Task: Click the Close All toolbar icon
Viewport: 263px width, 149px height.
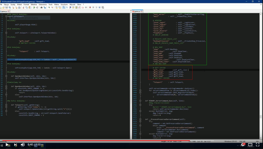Action: click(16, 7)
